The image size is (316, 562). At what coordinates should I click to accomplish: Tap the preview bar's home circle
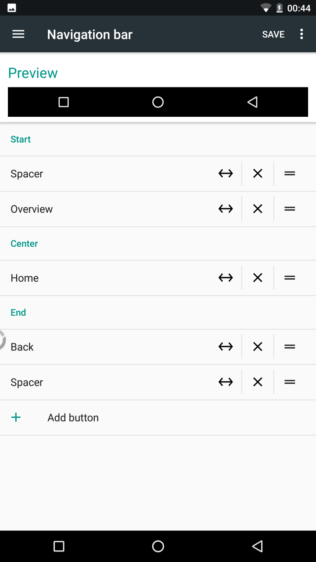pos(158,102)
